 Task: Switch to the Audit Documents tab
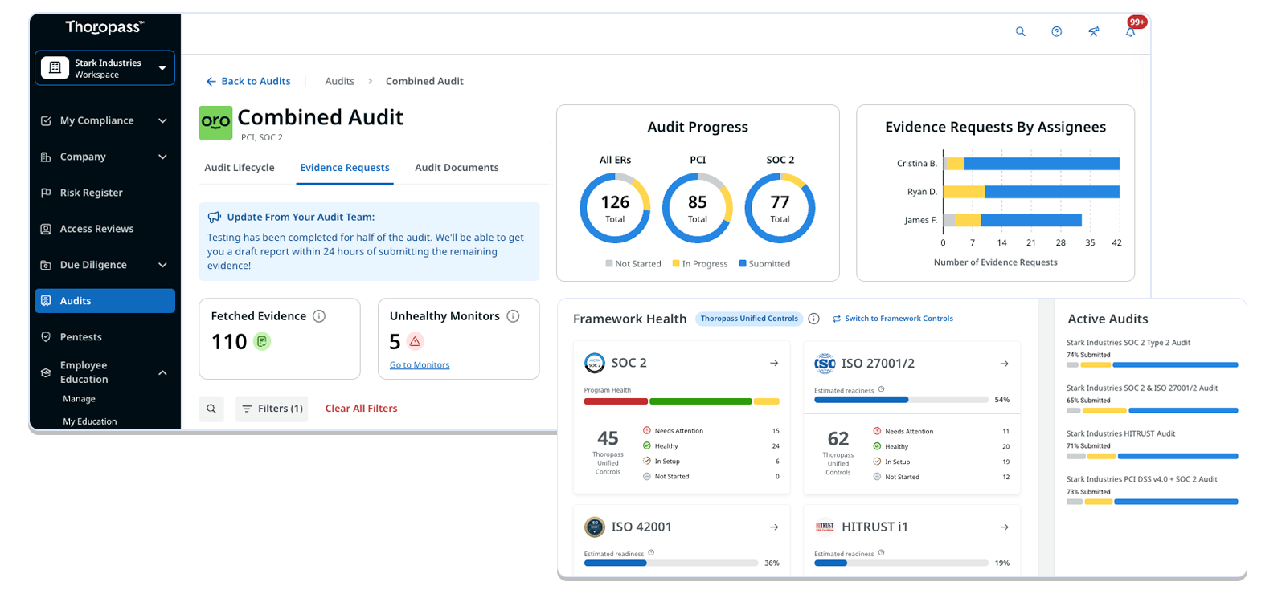(457, 168)
